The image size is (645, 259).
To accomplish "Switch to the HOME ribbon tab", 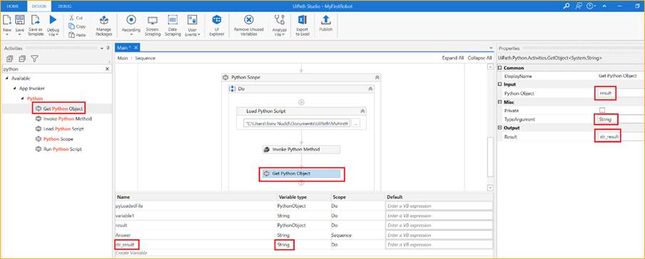I will [13, 6].
